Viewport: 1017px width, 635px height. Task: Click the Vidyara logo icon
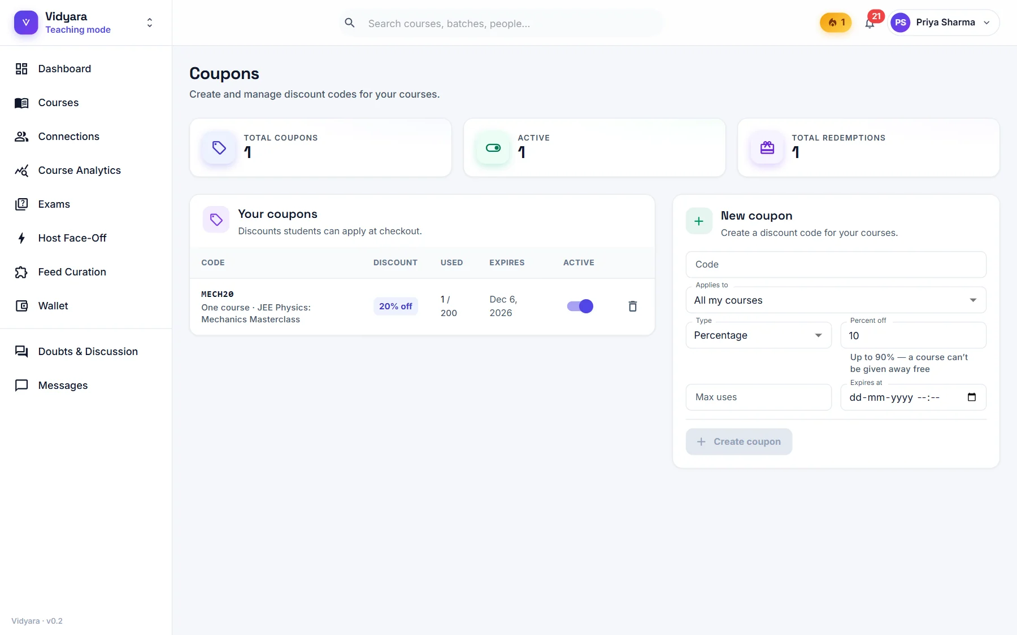pyautogui.click(x=26, y=23)
